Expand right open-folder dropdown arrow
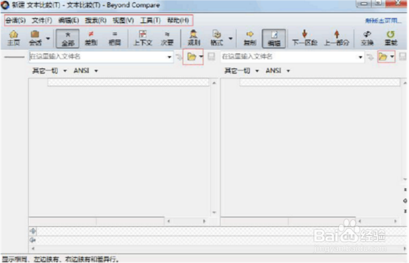The height and width of the screenshot is (263, 409). (392, 57)
